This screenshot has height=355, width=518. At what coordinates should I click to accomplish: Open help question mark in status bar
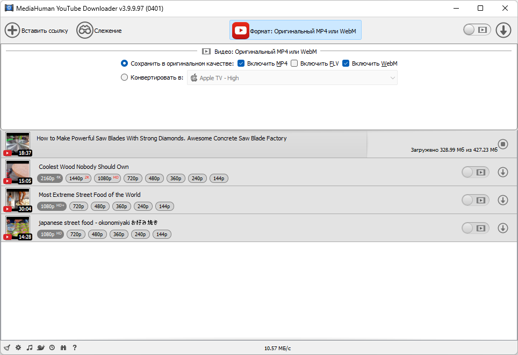(75, 347)
